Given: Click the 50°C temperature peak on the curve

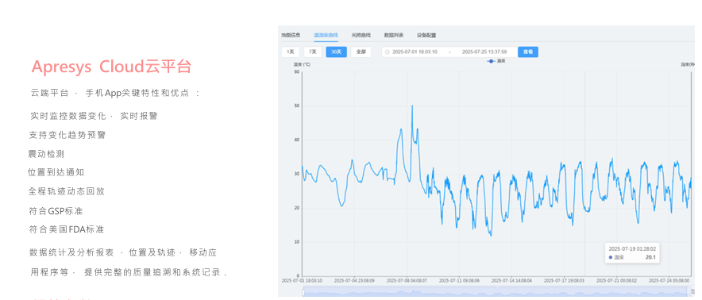Looking at the screenshot, I should click(x=412, y=106).
